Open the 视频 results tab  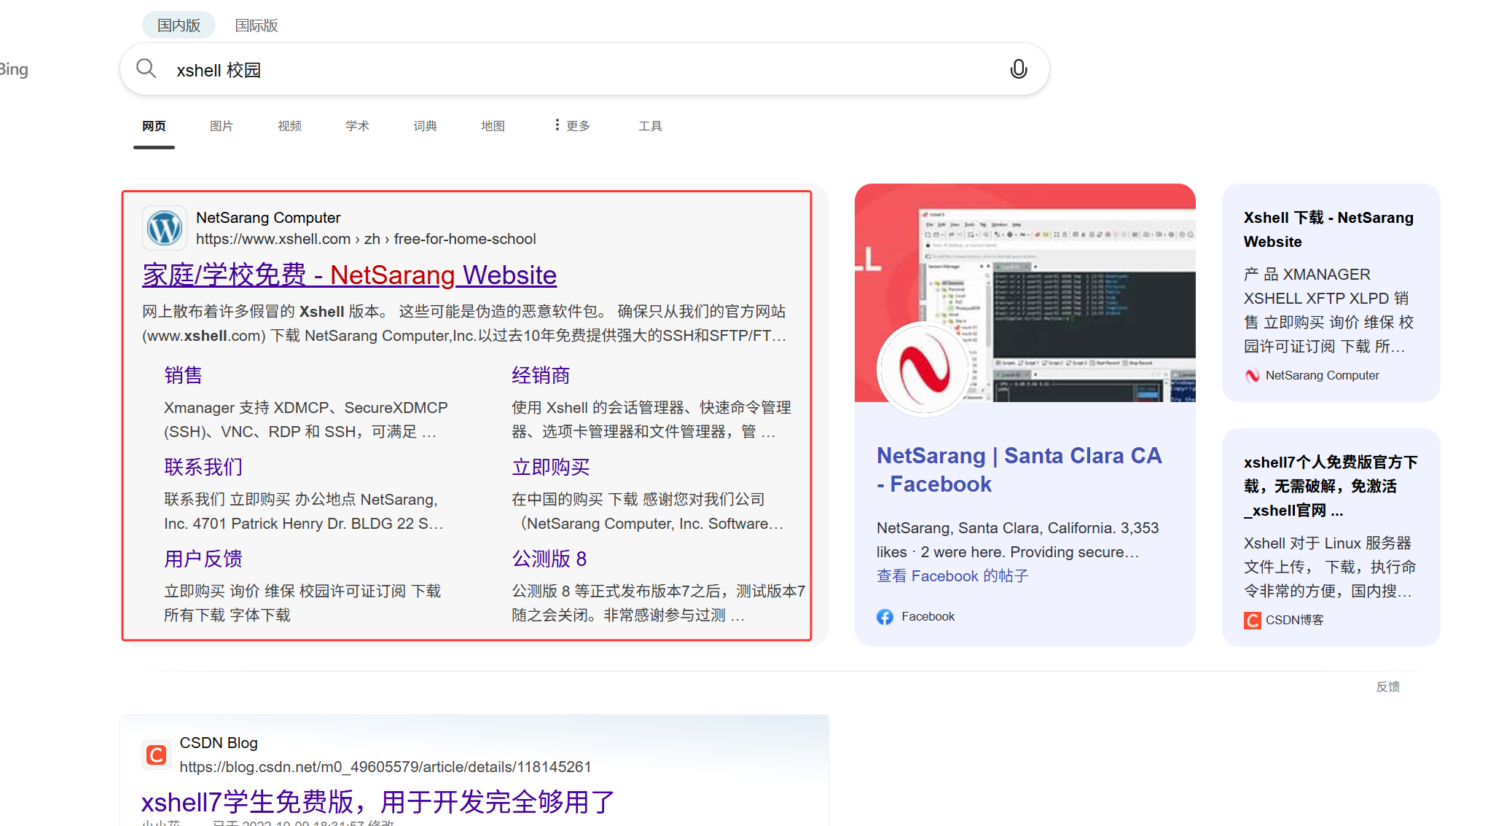(289, 126)
